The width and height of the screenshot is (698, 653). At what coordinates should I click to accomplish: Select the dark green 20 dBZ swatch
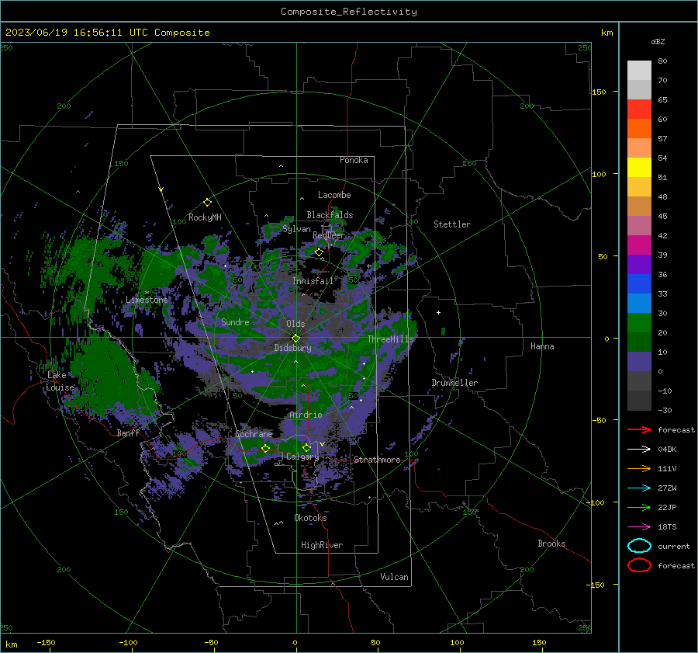[639, 342]
